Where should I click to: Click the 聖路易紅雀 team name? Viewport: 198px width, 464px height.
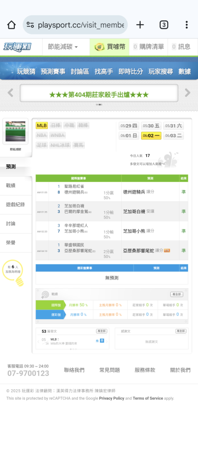[74, 187]
